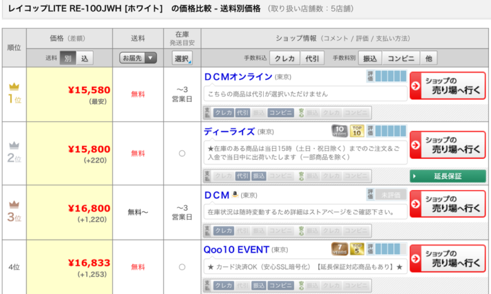Viewport: 491px width, 294px height.
Task: Click the silver crown 2位 rank icon
Action: click(x=14, y=145)
